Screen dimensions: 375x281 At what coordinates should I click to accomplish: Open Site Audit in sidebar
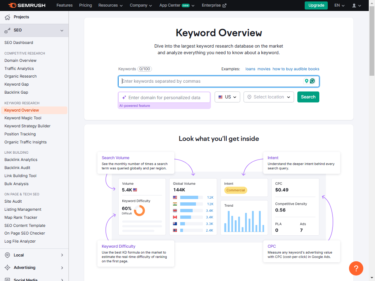pyautogui.click(x=13, y=202)
